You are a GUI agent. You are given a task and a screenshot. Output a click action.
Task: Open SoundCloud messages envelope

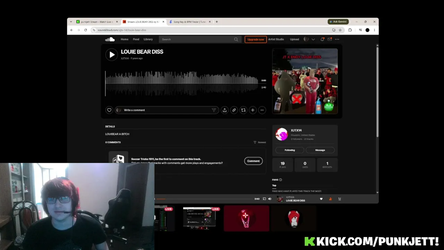point(330,39)
